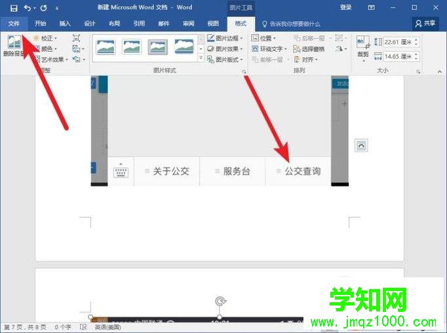The image size is (447, 333).
Task: Click 公交查询 in the document picture
Action: point(302,171)
